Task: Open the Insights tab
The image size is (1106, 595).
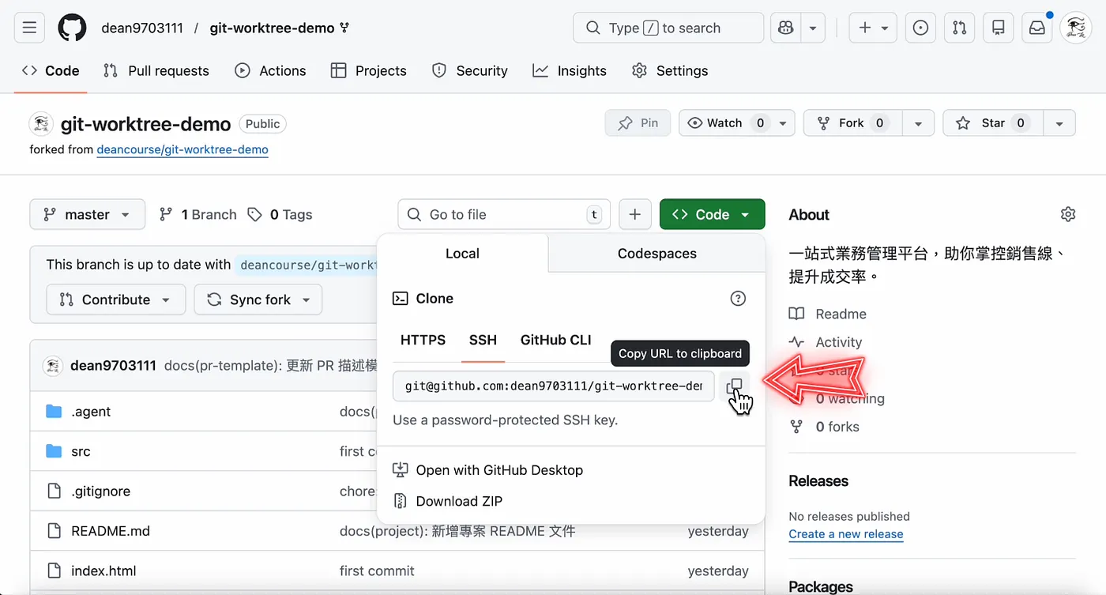Action: pos(570,70)
